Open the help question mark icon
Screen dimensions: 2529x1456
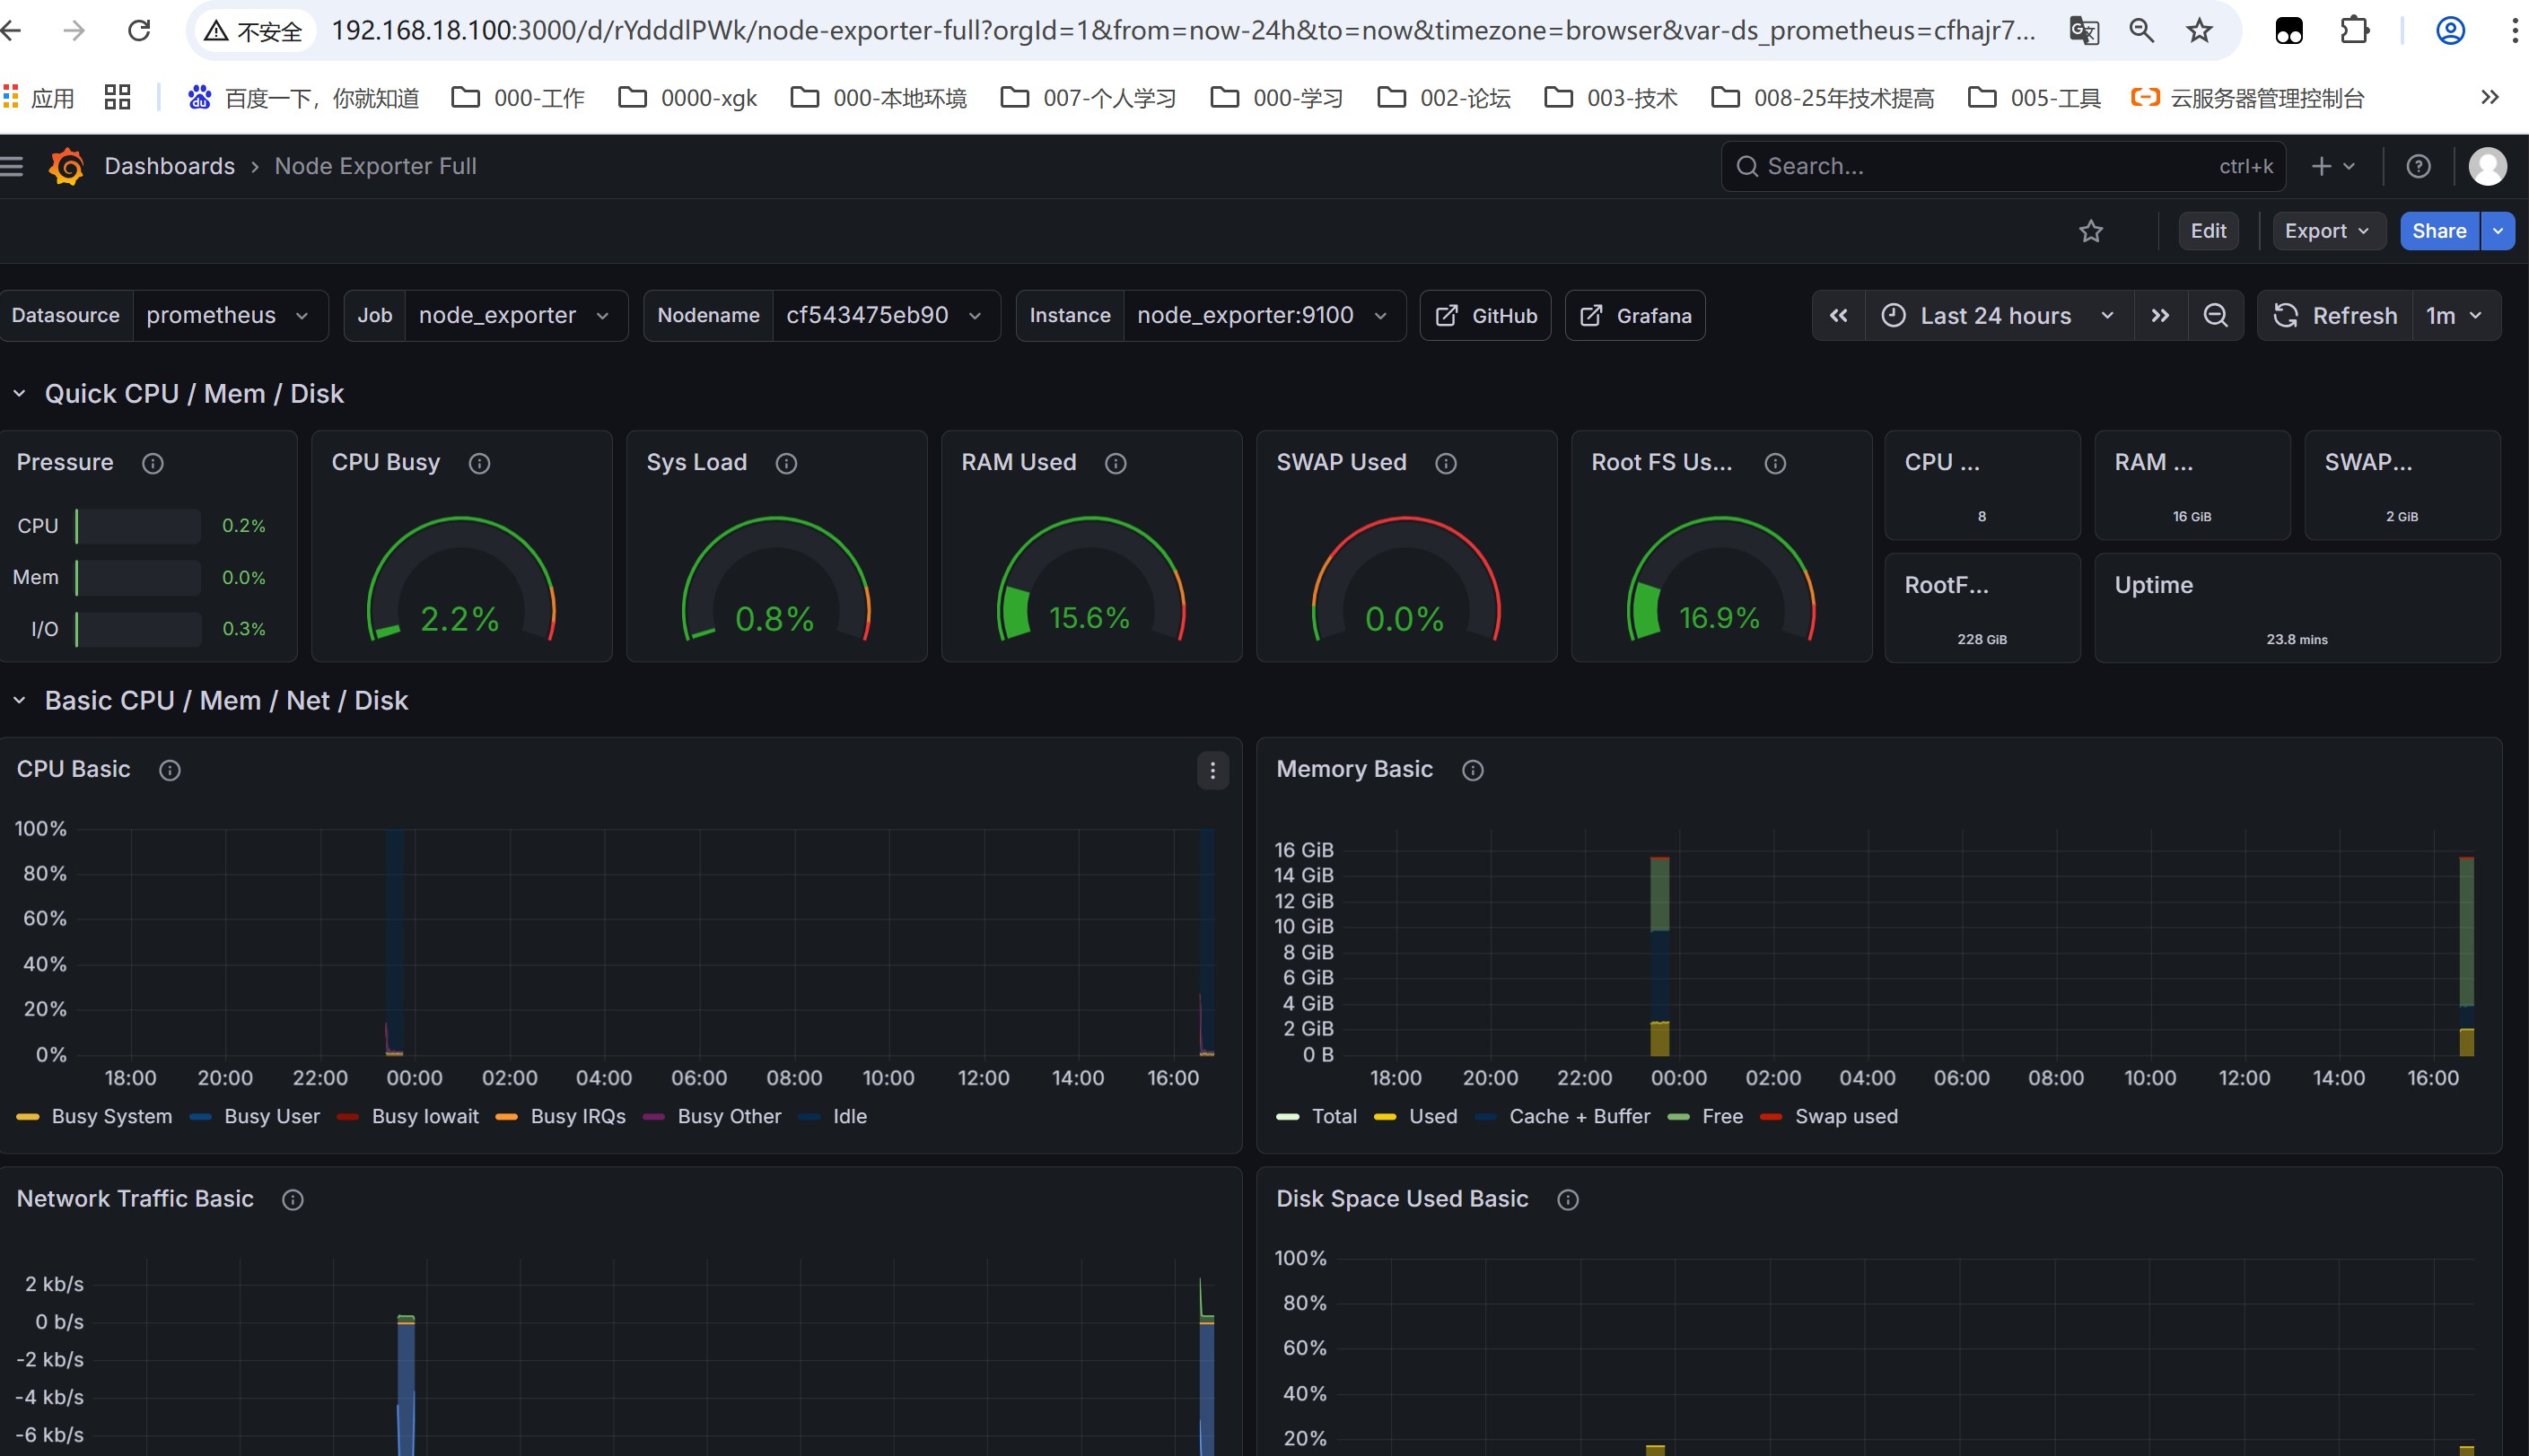point(2418,166)
